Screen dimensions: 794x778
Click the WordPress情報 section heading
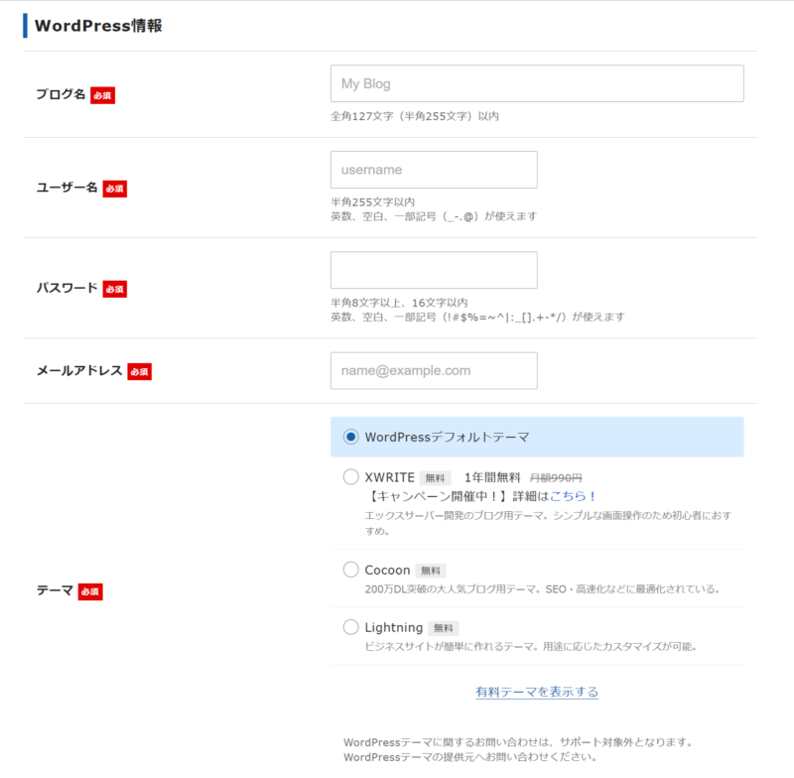98,26
